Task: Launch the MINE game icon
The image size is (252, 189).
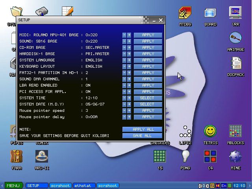Action: [235, 157]
